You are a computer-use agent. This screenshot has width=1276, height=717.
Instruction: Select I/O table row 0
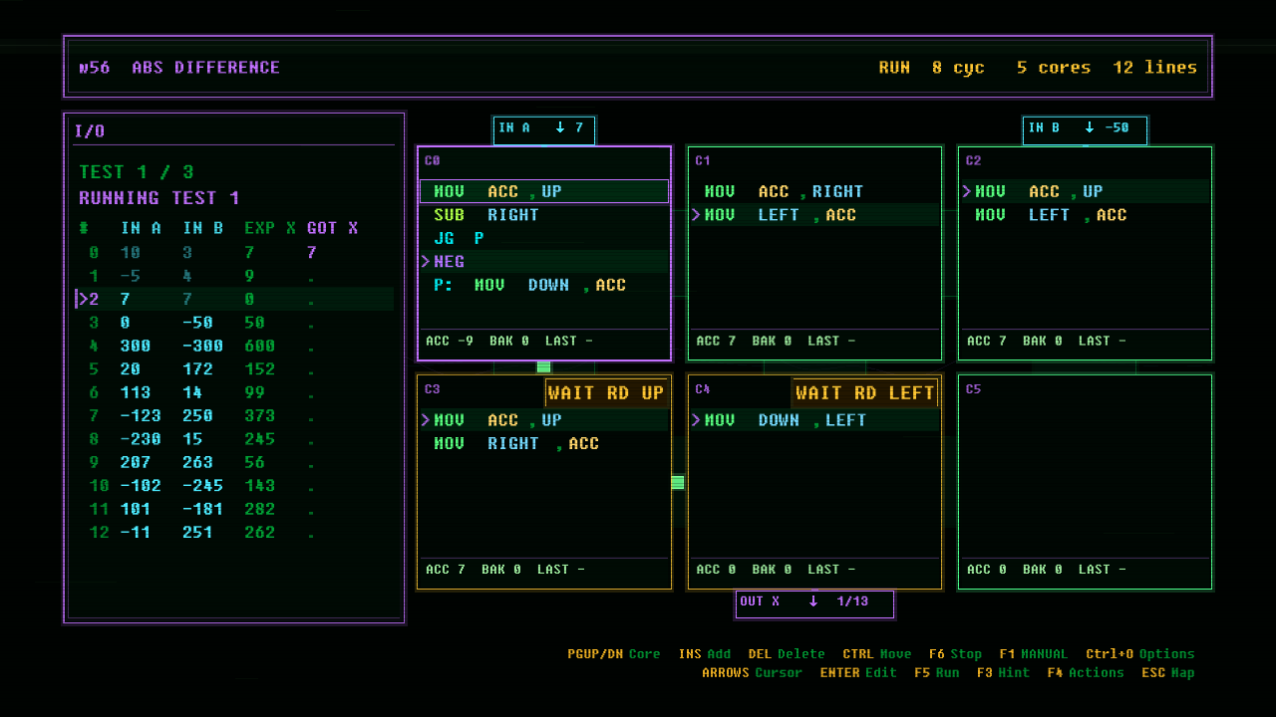point(235,253)
